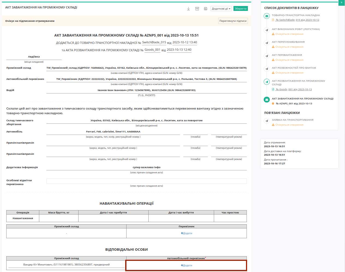Click the green Зберегти button
The width and height of the screenshot is (345, 272).
tap(241, 9)
